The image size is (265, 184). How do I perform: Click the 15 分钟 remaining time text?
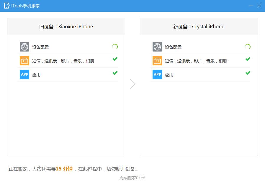pyautogui.click(x=64, y=169)
